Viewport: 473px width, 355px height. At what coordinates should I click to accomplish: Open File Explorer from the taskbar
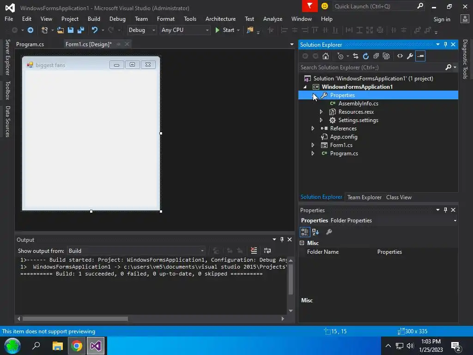pyautogui.click(x=57, y=346)
